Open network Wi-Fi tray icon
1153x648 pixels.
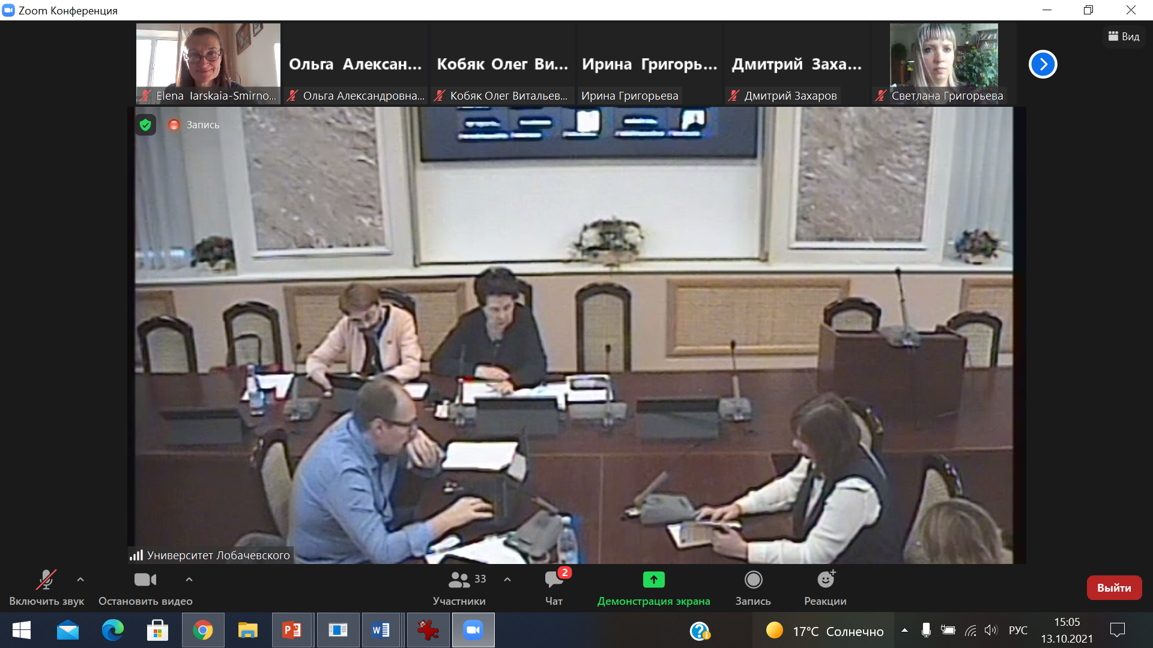pos(970,630)
